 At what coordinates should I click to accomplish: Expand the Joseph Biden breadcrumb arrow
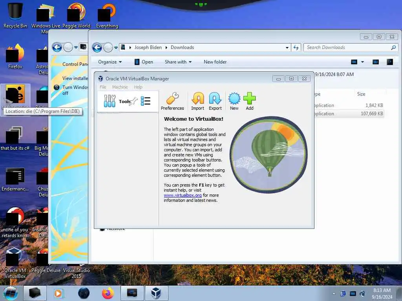(x=130, y=47)
